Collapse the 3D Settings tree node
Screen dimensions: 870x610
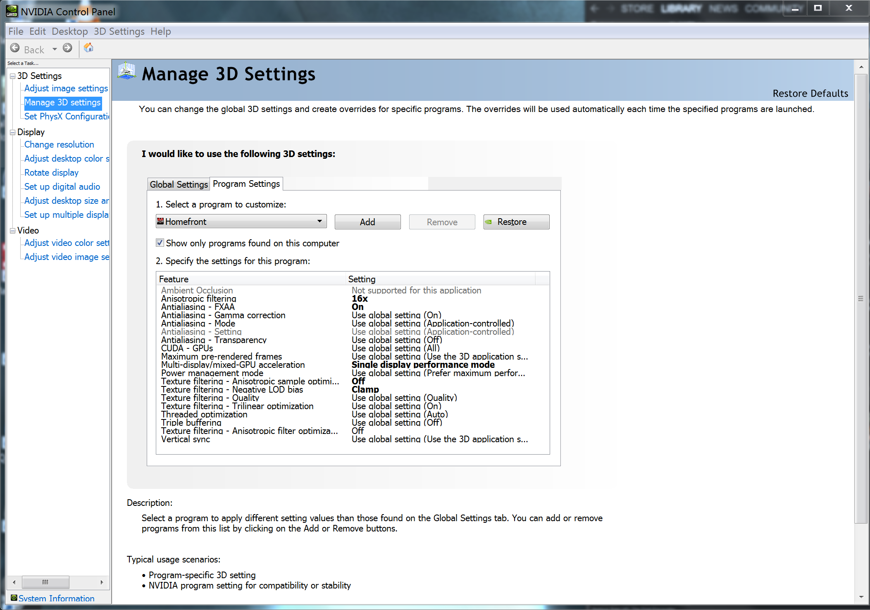click(x=13, y=76)
